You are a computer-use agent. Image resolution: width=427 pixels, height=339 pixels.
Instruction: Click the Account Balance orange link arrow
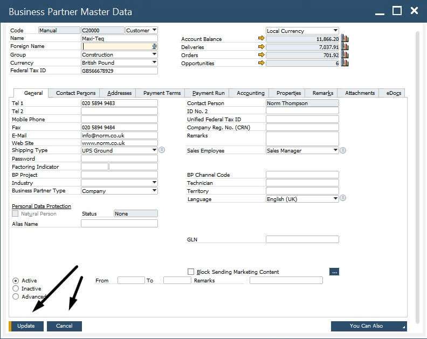pos(261,38)
